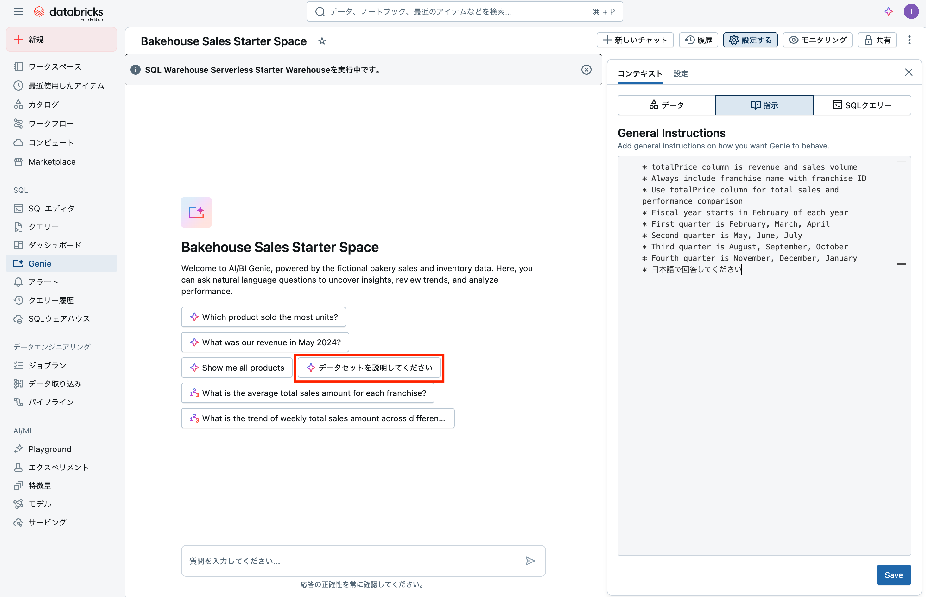The height and width of the screenshot is (597, 926).
Task: Select Genie in the sidebar
Action: click(61, 264)
